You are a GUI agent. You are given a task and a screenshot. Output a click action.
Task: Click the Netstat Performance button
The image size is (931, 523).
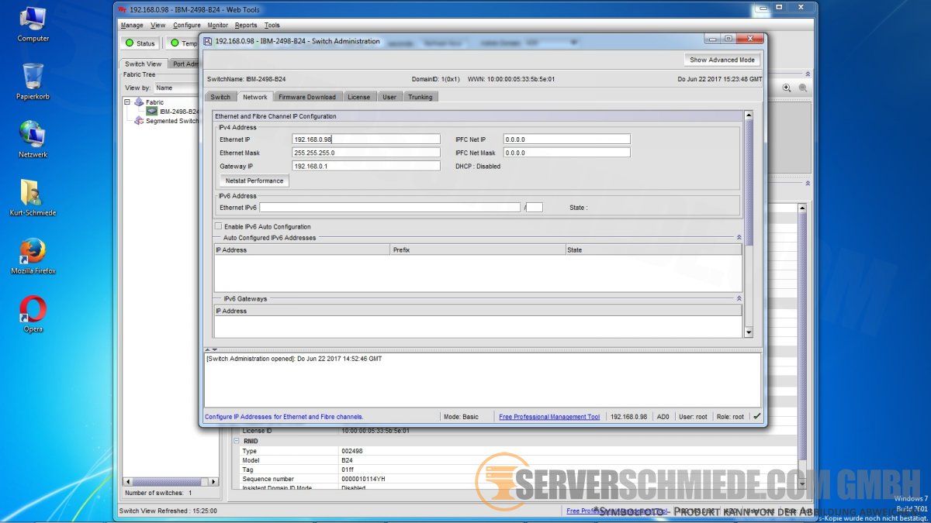pyautogui.click(x=254, y=181)
